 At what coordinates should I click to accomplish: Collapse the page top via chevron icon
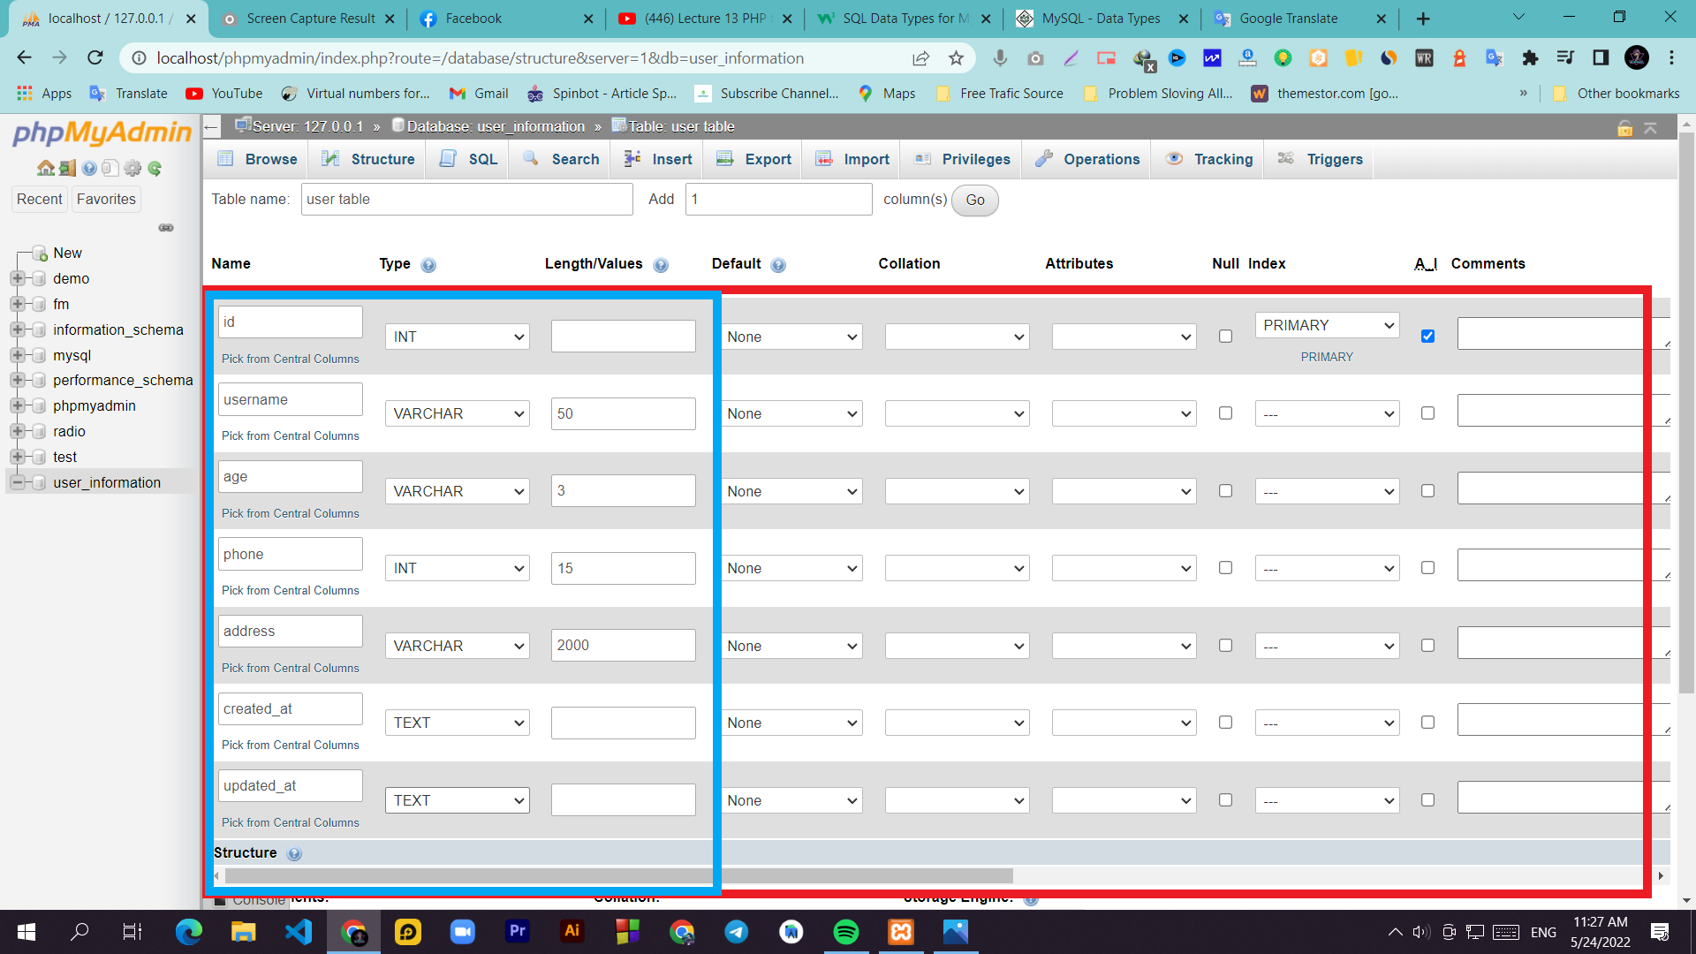pos(1651,127)
